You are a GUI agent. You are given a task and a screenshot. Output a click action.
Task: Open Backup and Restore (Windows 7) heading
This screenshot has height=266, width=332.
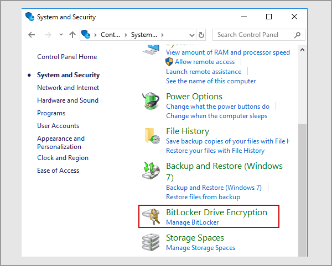(x=224, y=172)
